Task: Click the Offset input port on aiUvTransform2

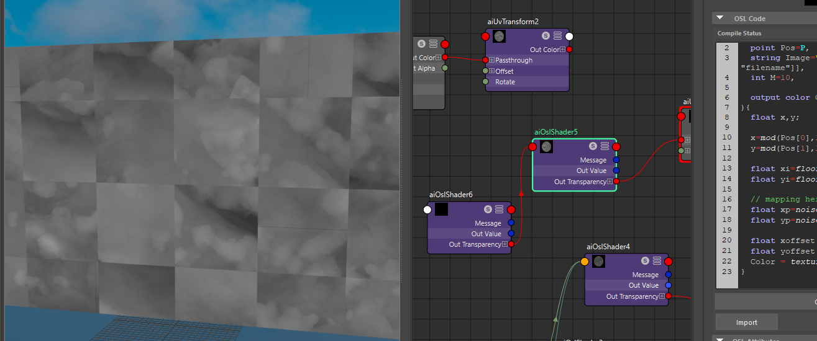Action: coord(486,71)
